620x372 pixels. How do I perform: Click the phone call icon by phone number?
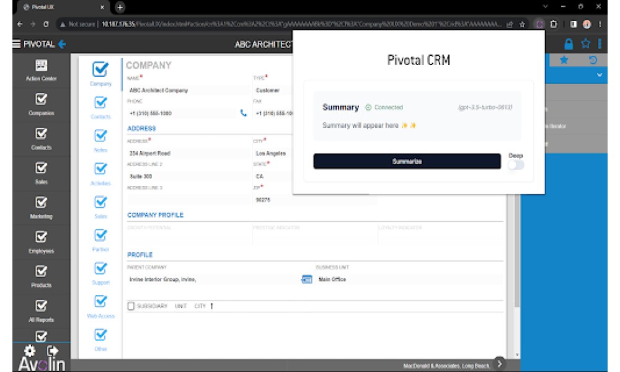click(243, 113)
